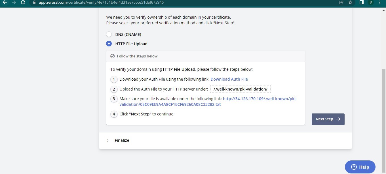Select the DNS (CNAME) verification method
The image size is (386, 174).
point(109,35)
